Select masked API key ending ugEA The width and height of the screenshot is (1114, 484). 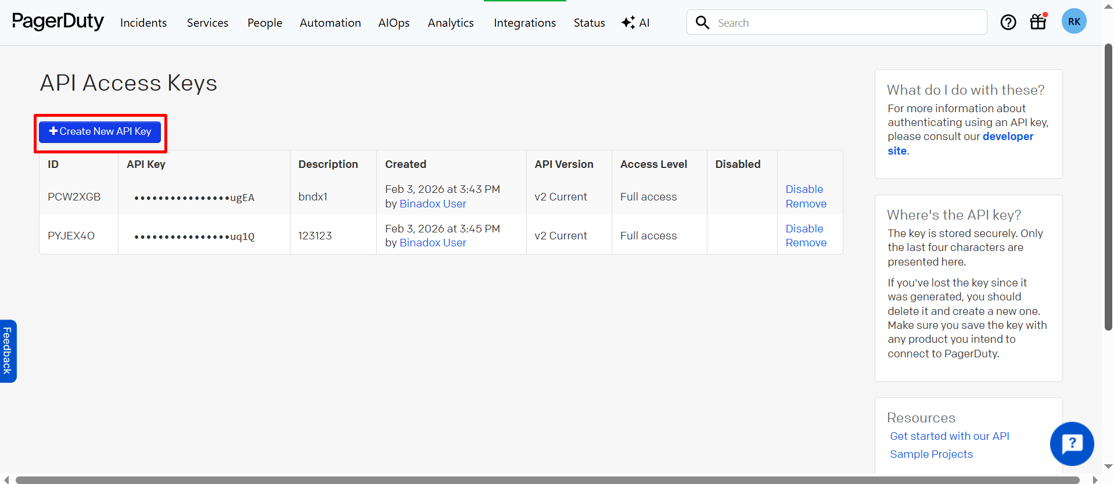click(194, 198)
